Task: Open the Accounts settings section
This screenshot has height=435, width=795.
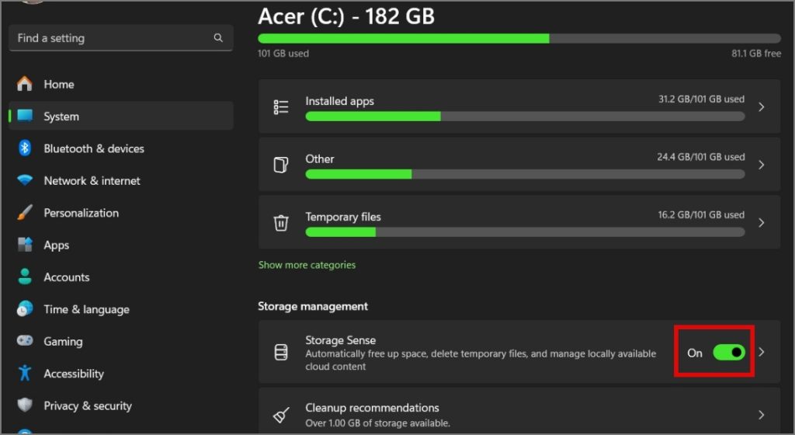Action: point(66,277)
